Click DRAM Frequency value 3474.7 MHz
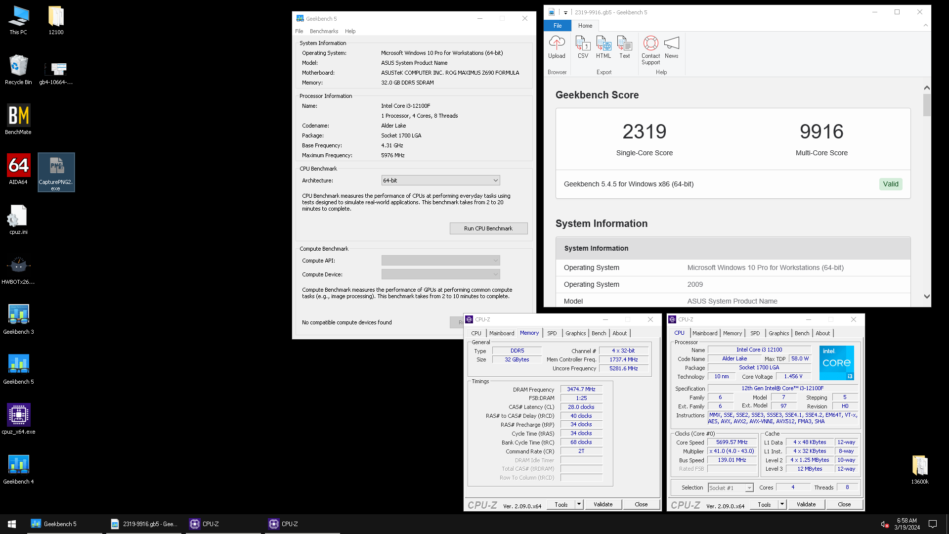 click(581, 389)
